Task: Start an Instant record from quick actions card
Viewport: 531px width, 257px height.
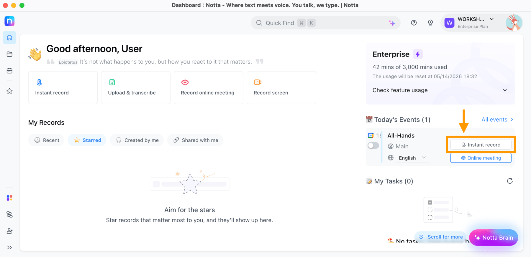Action: click(x=63, y=87)
